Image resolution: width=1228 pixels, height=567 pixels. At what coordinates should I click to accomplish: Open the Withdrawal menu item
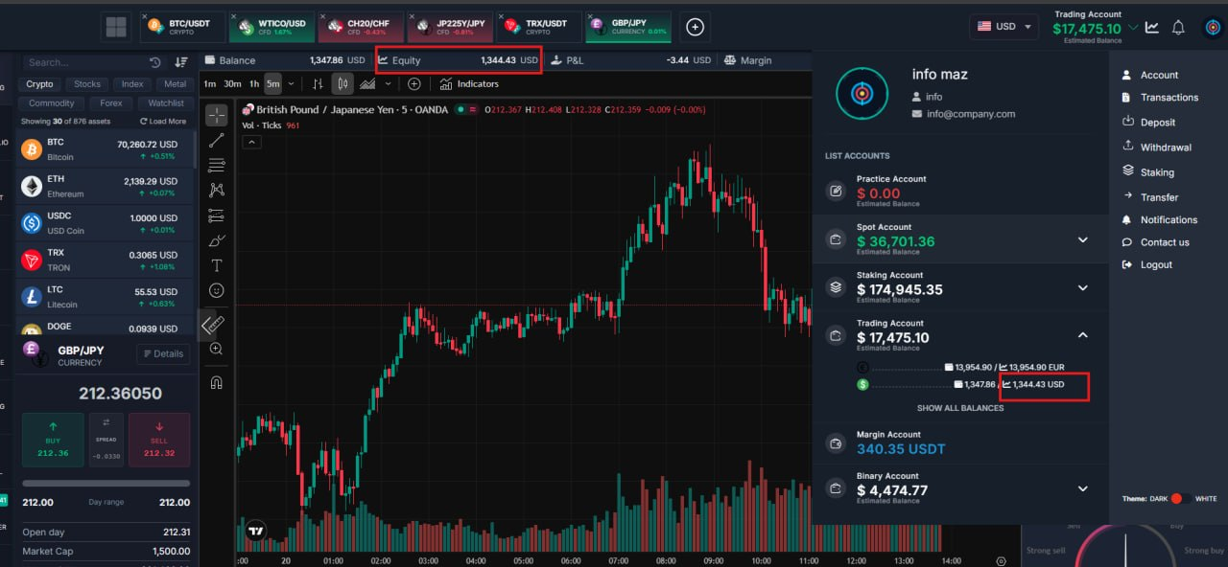point(1165,147)
